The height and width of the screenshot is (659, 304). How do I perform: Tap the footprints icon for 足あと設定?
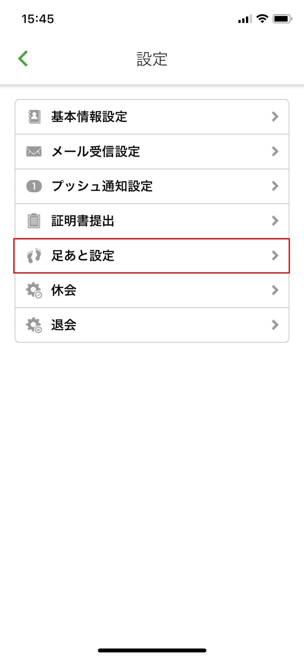[x=34, y=256]
